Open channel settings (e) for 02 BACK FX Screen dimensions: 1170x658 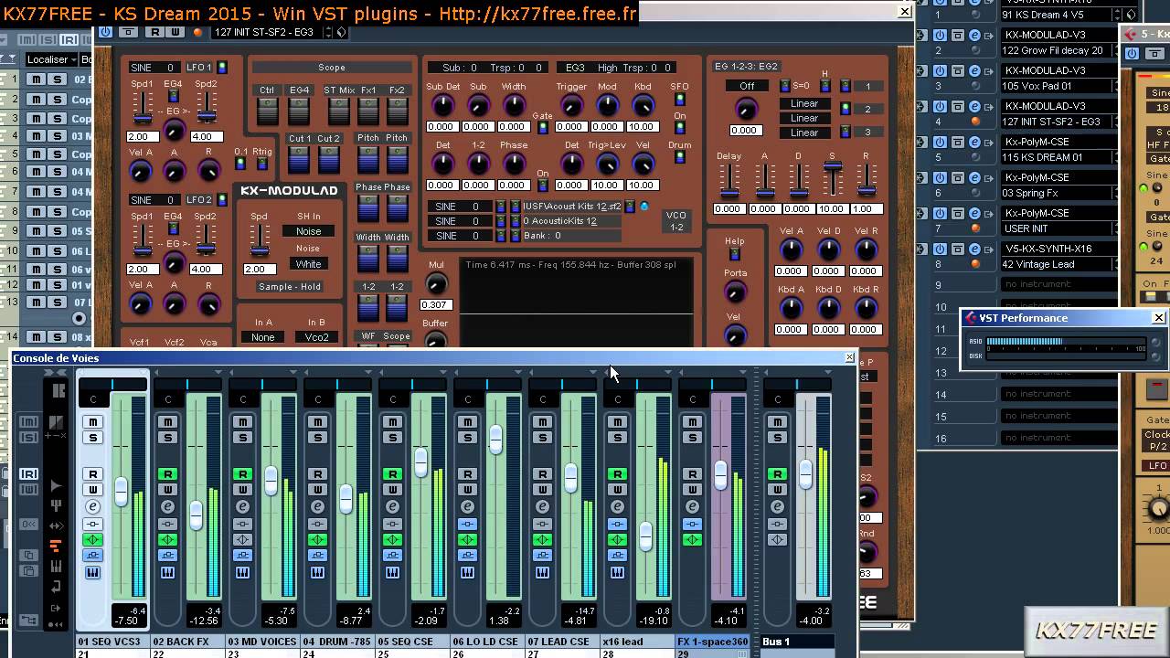(167, 507)
